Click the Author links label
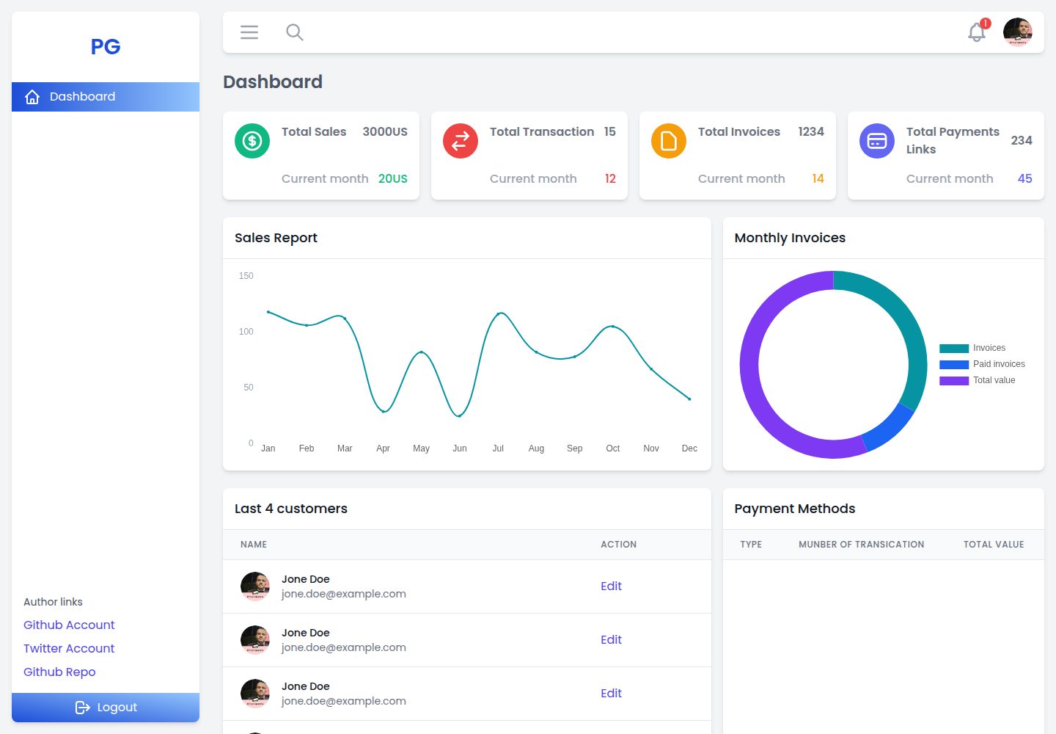1056x734 pixels. point(53,602)
